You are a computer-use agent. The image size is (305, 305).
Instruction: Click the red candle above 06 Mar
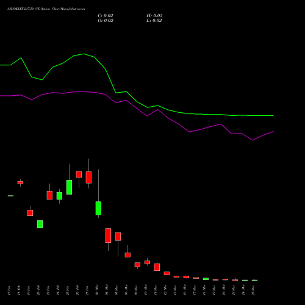coord(127,255)
